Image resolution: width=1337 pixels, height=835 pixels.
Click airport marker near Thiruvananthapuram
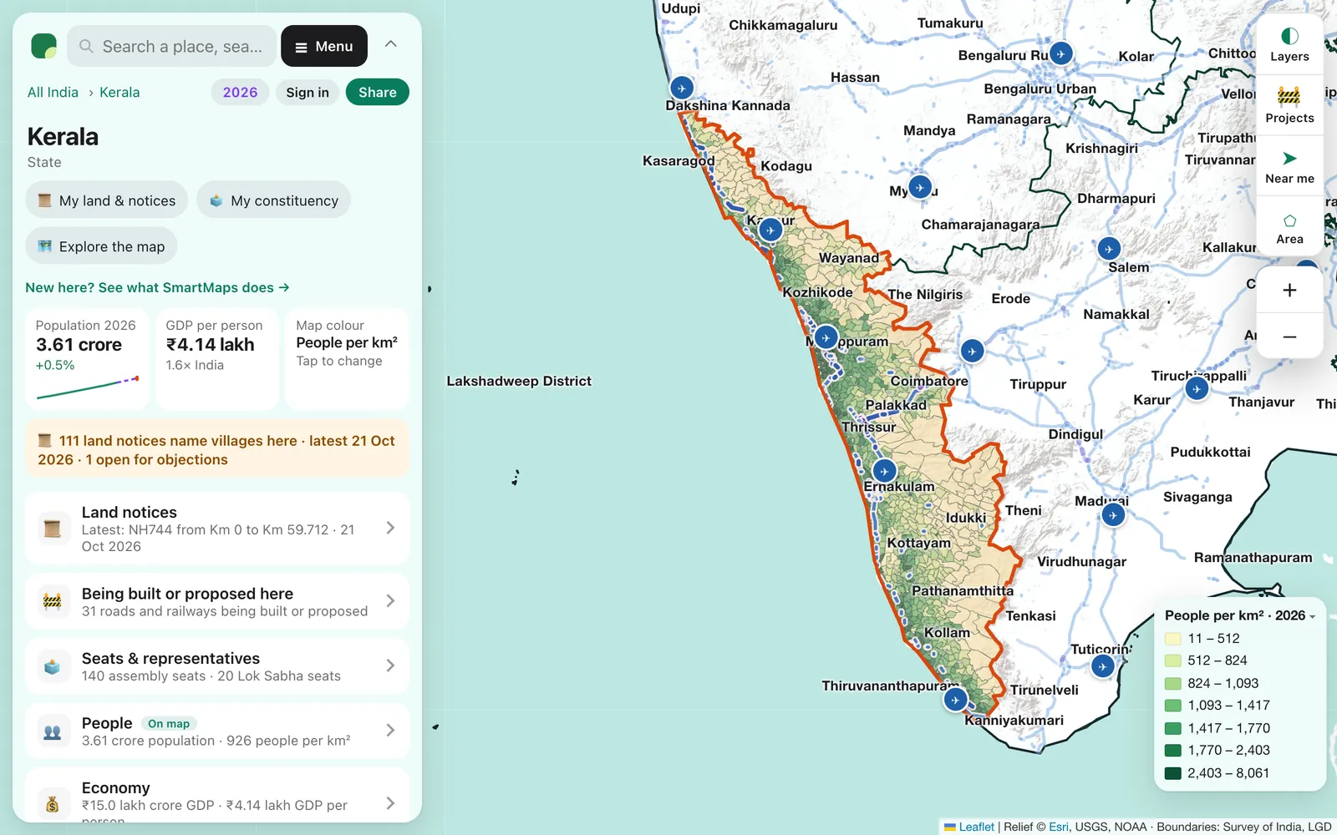(955, 700)
